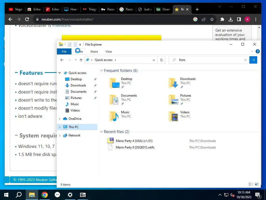Image resolution: width=266 pixels, height=200 pixels.
Task: Open 7-Zip from the taskbar
Action: pyautogui.click(x=83, y=195)
